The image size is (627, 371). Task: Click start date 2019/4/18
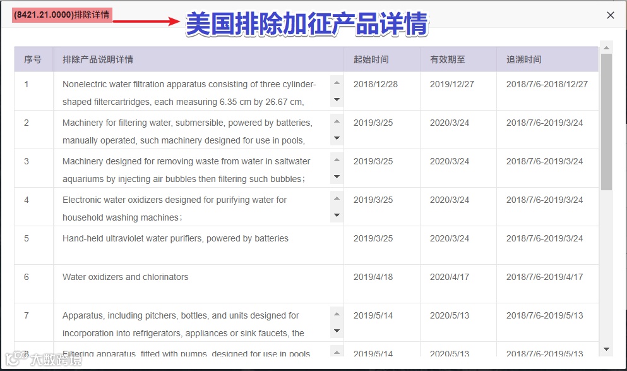point(373,277)
